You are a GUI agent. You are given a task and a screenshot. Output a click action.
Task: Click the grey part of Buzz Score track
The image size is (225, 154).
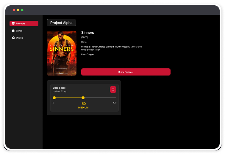(x=101, y=98)
